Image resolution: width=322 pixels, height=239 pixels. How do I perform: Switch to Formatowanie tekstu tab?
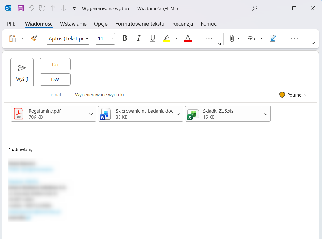click(x=140, y=24)
